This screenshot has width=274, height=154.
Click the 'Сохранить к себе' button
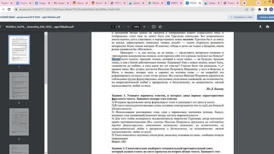(x=241, y=17)
